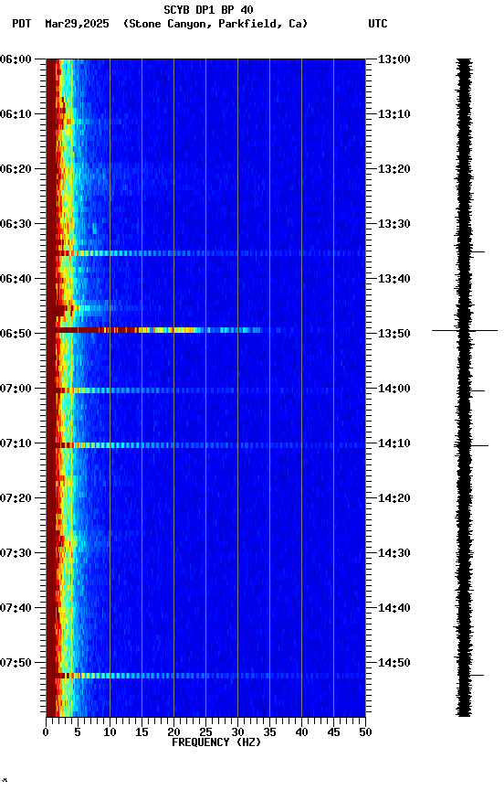504x790 pixels.
Task: Click the '06:40' PDT time label
Action: (x=16, y=279)
